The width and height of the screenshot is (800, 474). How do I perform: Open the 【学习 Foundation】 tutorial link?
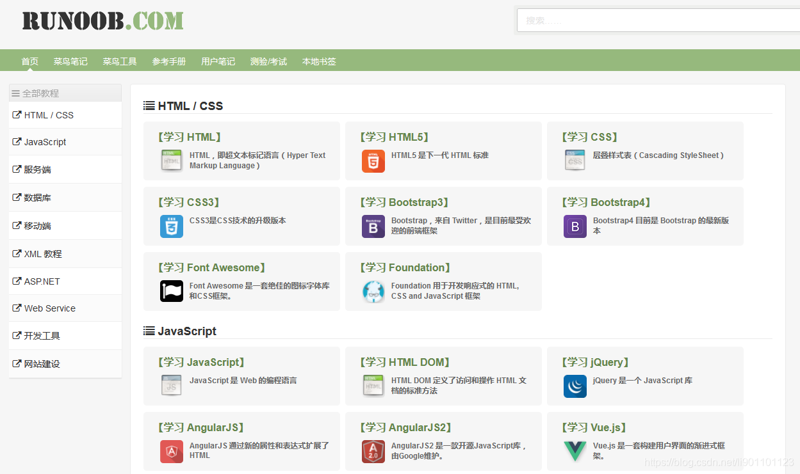click(x=405, y=267)
